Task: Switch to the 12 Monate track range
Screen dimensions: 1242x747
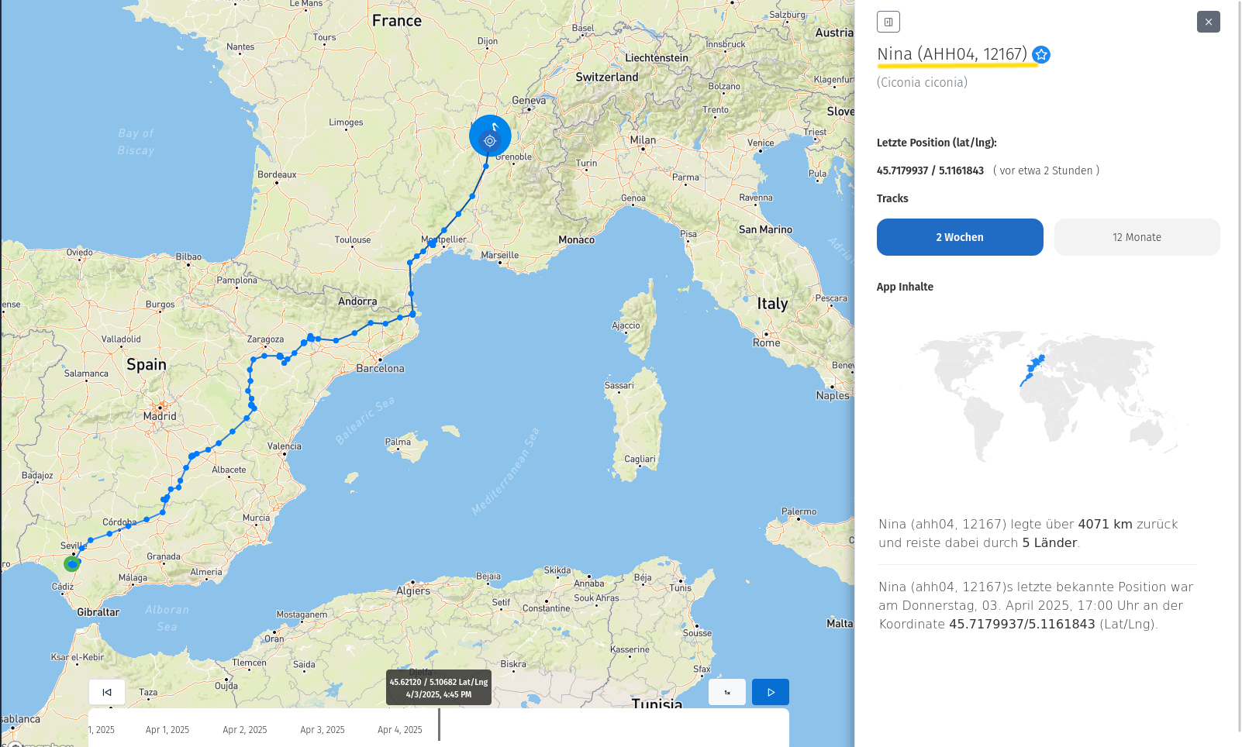Action: click(x=1137, y=237)
